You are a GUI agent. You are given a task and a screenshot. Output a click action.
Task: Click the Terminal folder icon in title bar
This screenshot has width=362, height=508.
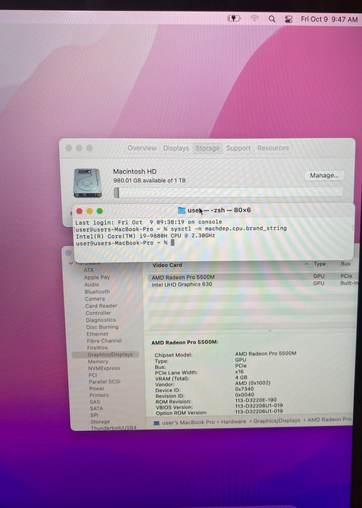tap(182, 210)
